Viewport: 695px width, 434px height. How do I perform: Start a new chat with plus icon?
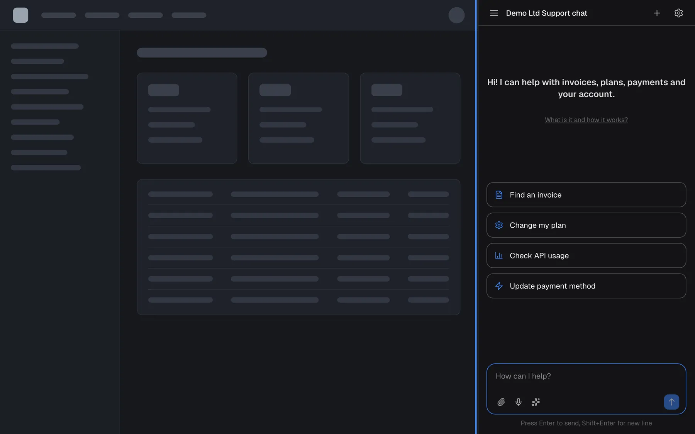coord(657,13)
